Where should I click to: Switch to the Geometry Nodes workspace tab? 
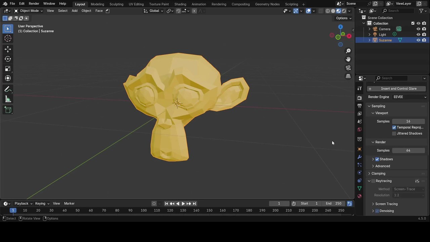267,4
